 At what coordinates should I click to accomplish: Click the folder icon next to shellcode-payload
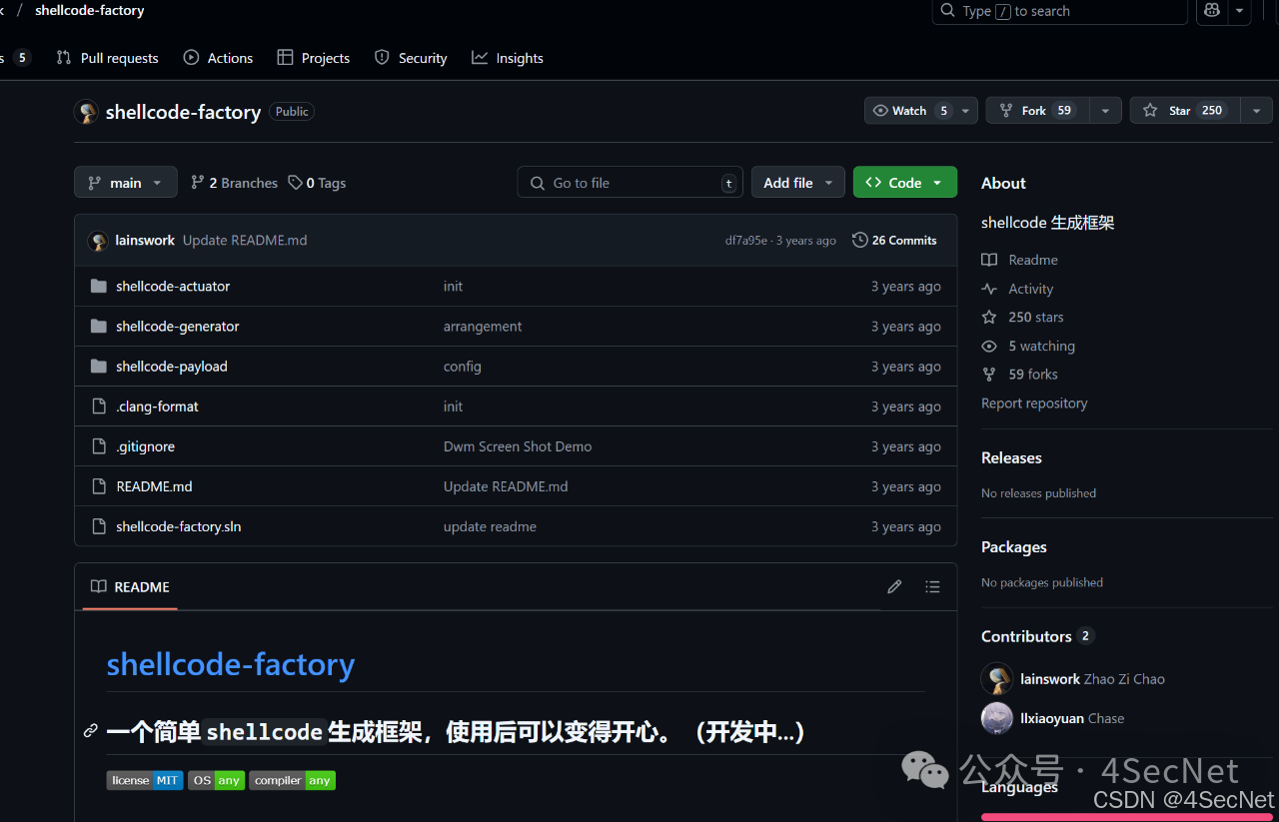coord(98,367)
